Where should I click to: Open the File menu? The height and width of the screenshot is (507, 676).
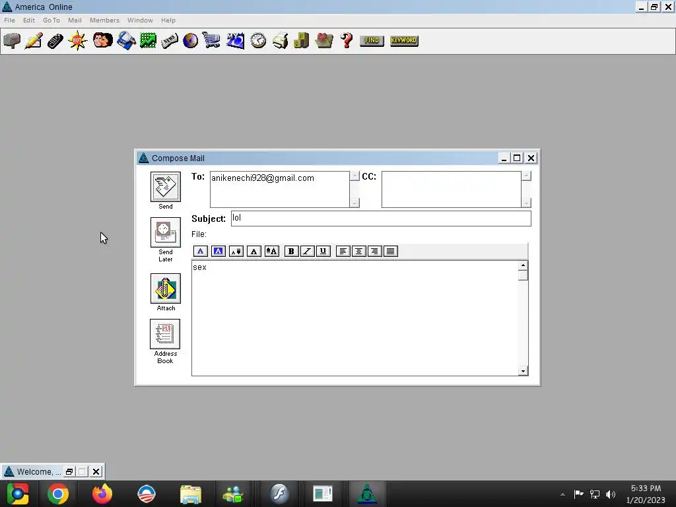click(9, 20)
